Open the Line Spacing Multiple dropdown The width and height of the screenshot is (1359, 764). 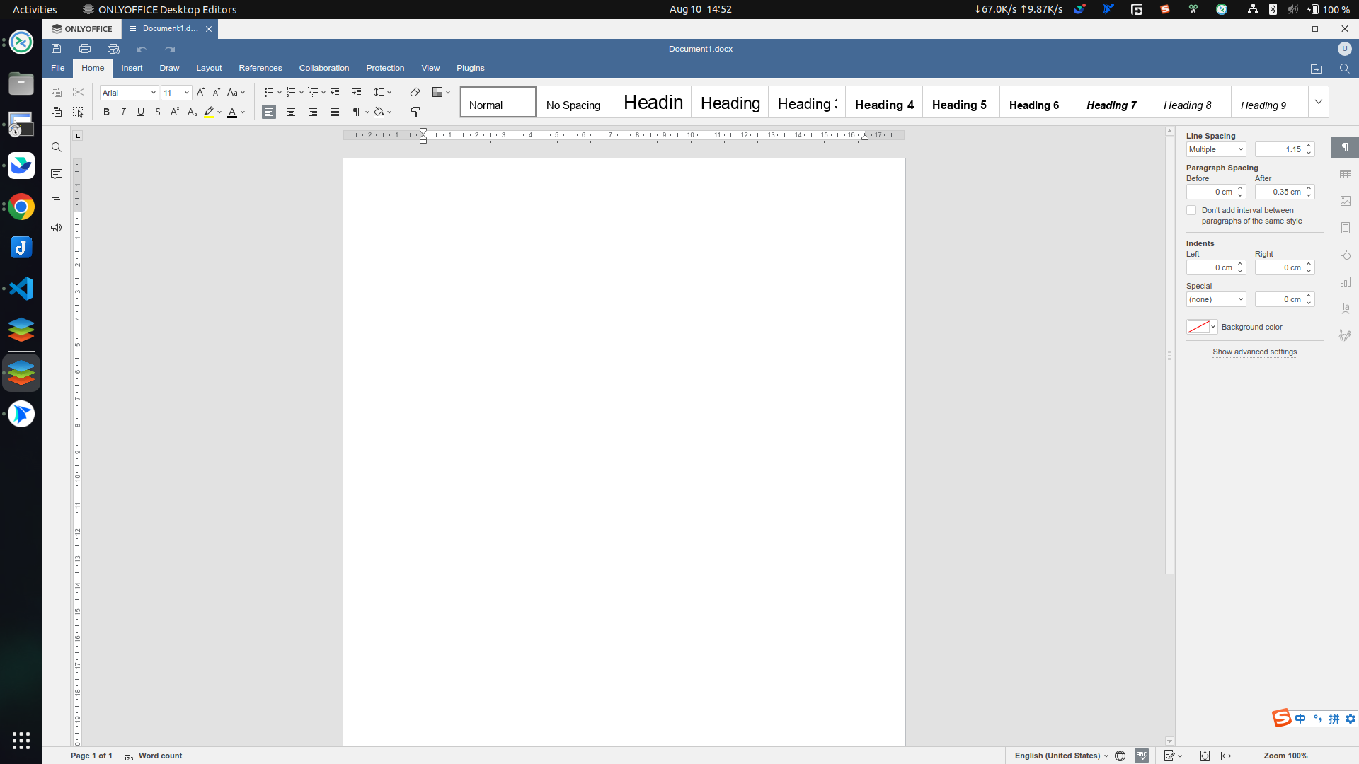point(1216,149)
